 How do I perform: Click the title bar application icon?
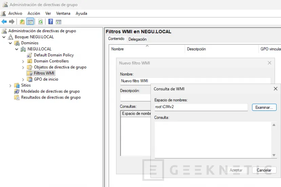5,4
